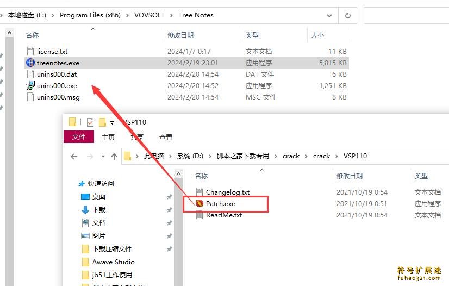This screenshot has width=449, height=286.
Task: Expand the chevron after Program Files (x86)
Action: click(127, 15)
